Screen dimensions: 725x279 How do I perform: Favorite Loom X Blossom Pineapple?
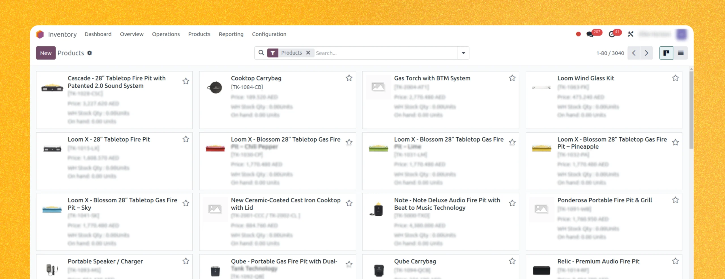(x=675, y=142)
